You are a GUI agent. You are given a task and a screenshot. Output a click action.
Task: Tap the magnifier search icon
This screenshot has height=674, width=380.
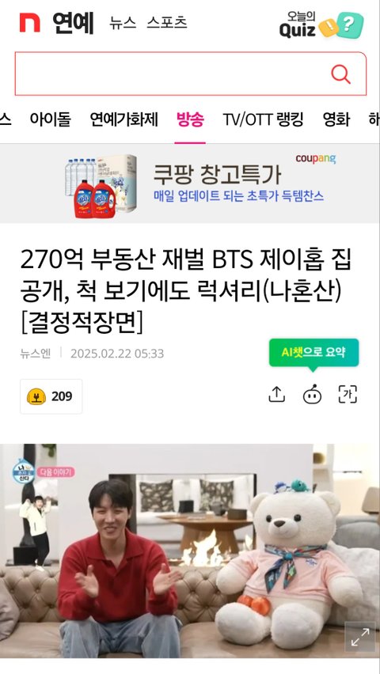(340, 74)
